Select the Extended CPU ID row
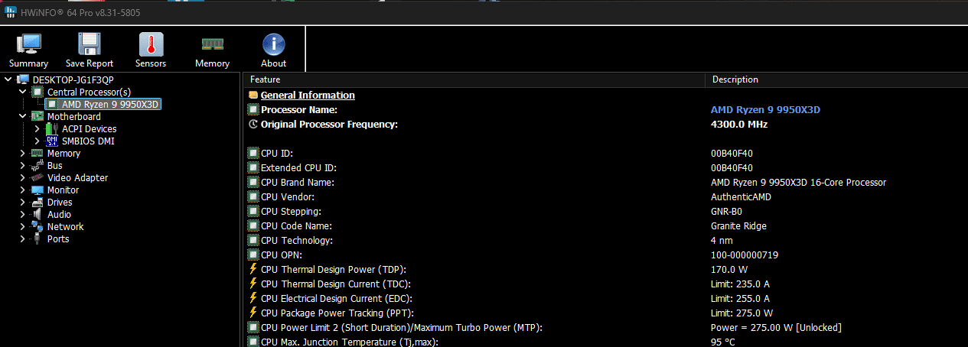968x347 pixels. coord(606,167)
